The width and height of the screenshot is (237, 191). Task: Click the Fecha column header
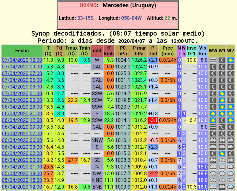pos(22,51)
